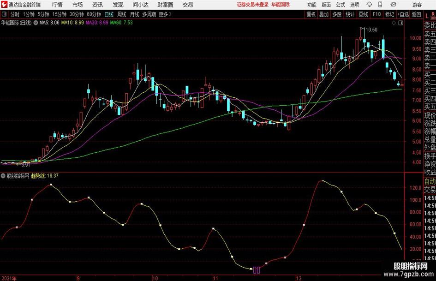
Task: Click the red L indicator on the right panel
Action: [427, 17]
